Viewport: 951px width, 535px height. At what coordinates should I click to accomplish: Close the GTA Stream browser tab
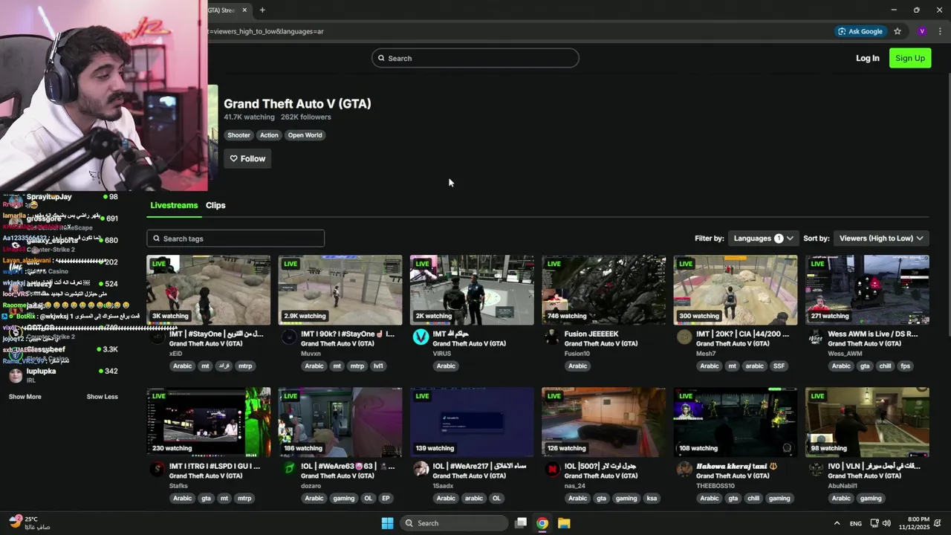coord(244,10)
